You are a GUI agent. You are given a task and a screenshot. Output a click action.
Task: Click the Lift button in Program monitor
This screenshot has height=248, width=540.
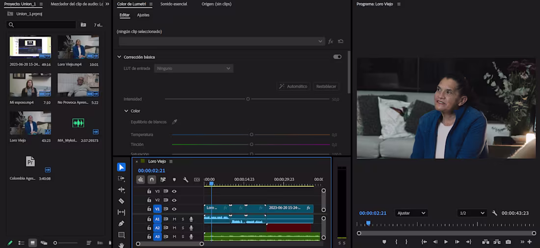point(486,242)
